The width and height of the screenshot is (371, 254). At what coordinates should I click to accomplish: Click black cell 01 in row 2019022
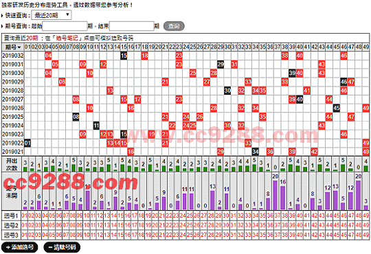click(x=27, y=143)
